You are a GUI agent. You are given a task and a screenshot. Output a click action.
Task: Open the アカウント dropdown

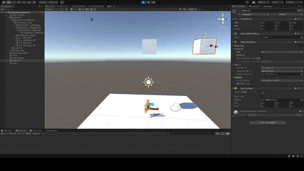[263, 2]
